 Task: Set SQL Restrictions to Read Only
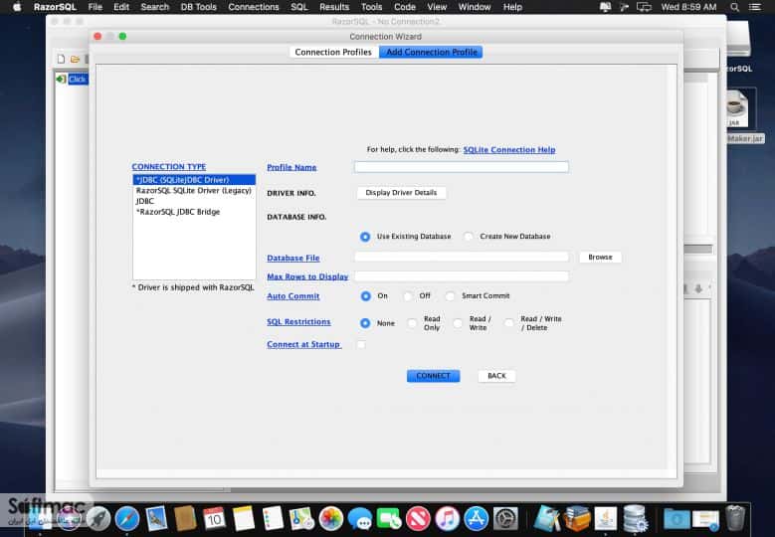pos(412,323)
